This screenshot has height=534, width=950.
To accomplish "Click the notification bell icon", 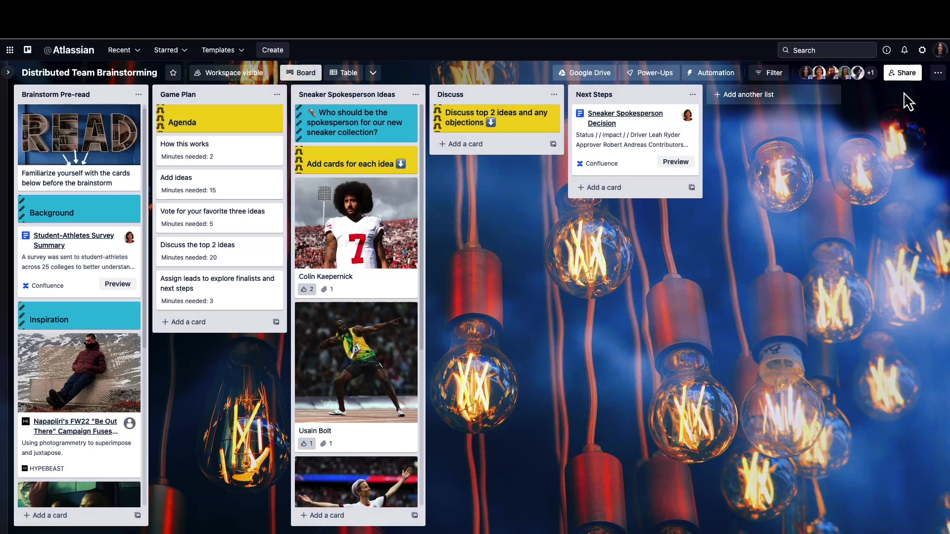I will point(904,49).
